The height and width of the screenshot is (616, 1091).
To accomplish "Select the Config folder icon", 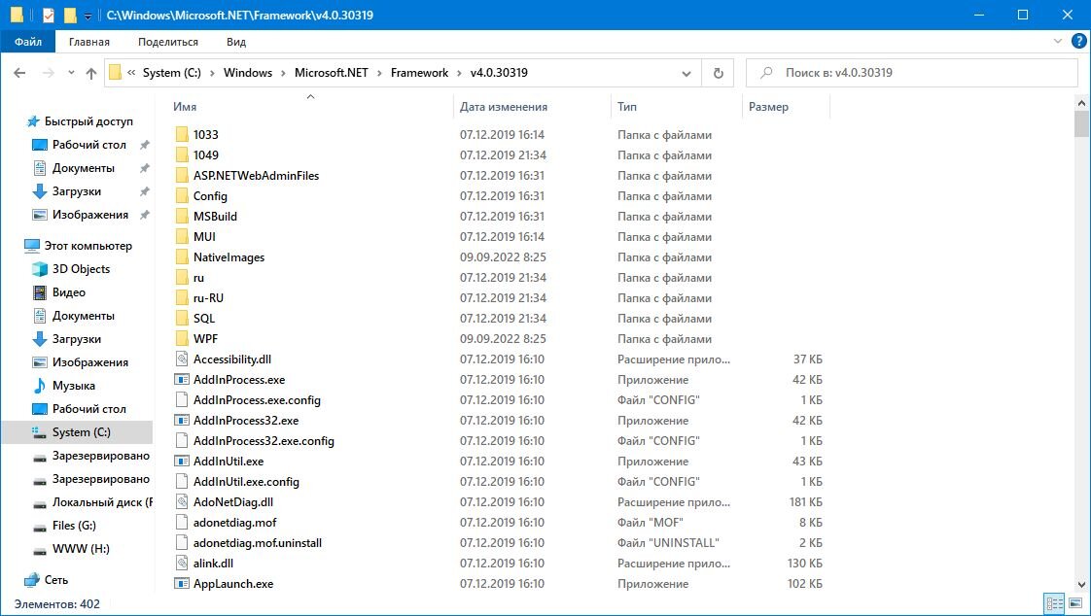I will coord(182,195).
